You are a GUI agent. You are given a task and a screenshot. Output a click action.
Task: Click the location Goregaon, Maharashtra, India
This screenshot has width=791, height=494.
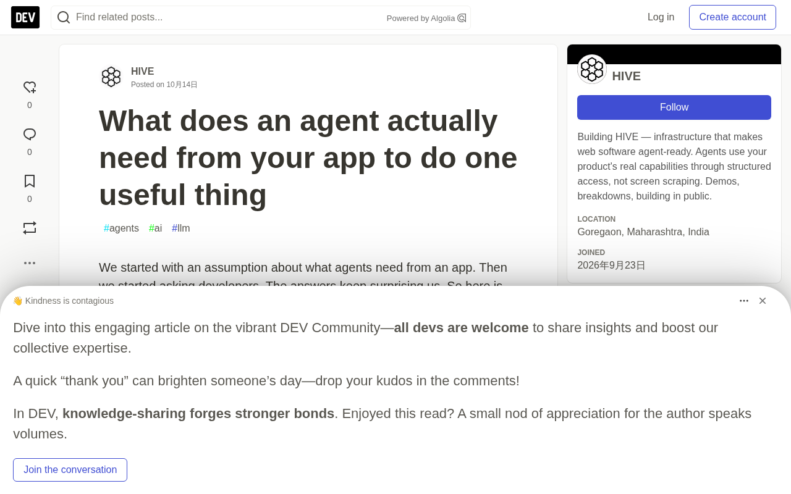643,232
